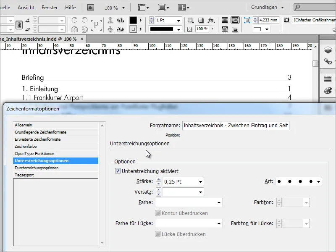
Task: Expand the Art dotted line style dropdown
Action: (x=319, y=182)
